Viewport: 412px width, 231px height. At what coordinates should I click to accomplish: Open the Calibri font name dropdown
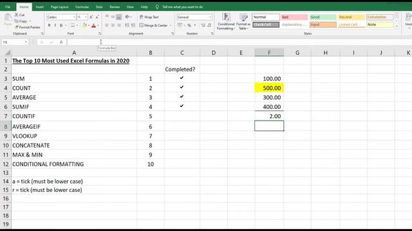74,17
